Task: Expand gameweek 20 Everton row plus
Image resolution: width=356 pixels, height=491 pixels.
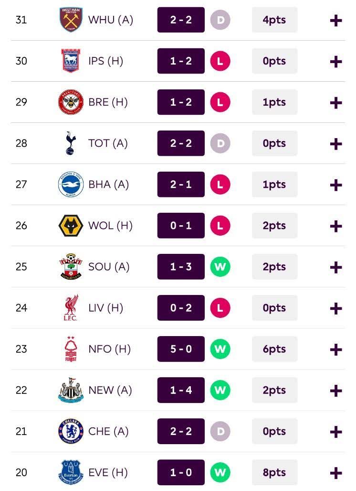Action: pos(336,473)
